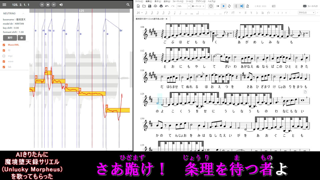This screenshot has height=180, width=320.
Task: Open NEUTRINO settings gear button
Action: pyautogui.click(x=22, y=38)
